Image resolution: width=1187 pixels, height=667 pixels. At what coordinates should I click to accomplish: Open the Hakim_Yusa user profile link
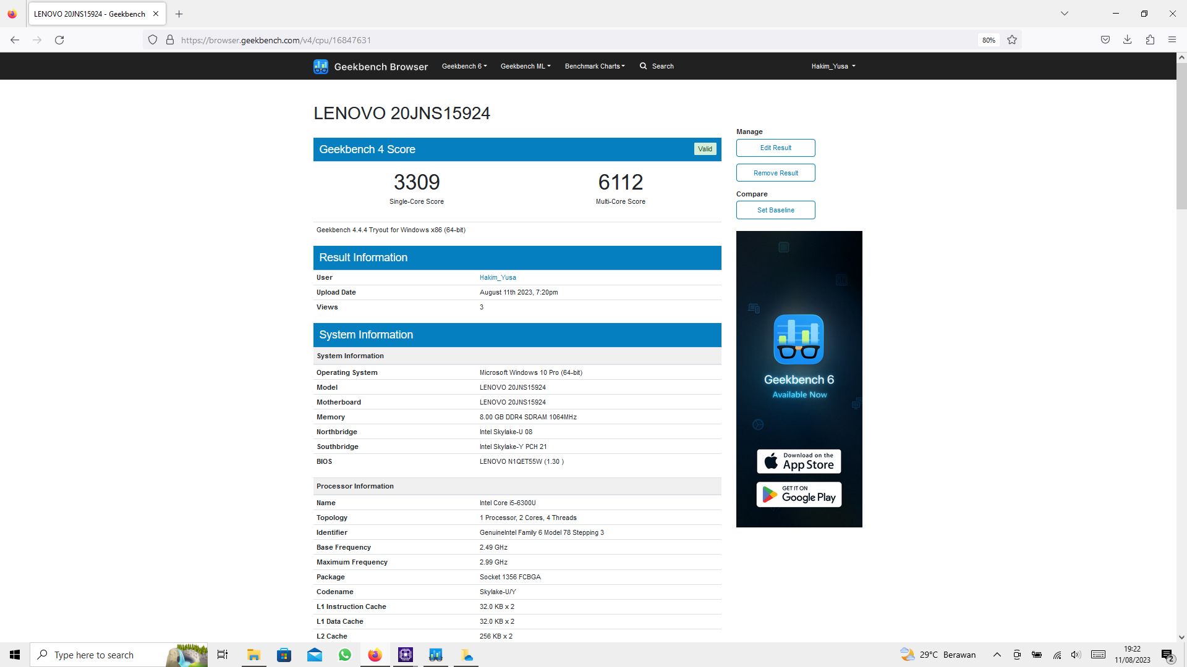point(498,277)
